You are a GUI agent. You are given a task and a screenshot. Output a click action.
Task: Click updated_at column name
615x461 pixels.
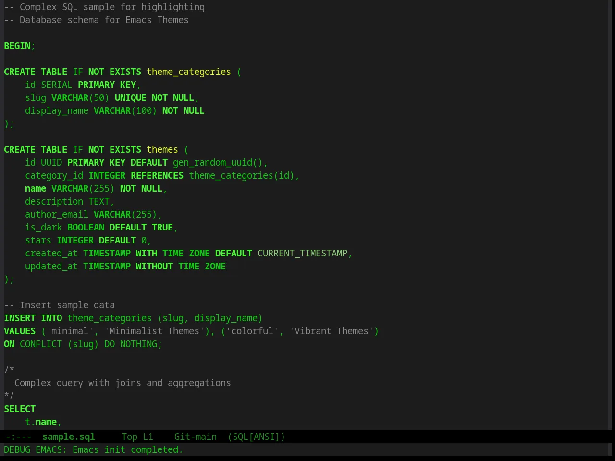[51, 266]
